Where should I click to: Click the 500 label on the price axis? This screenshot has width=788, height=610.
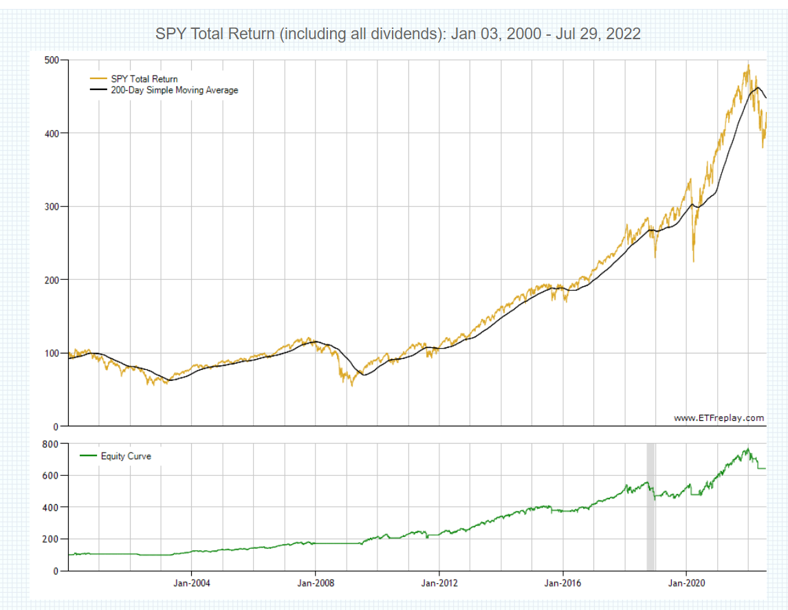point(52,61)
